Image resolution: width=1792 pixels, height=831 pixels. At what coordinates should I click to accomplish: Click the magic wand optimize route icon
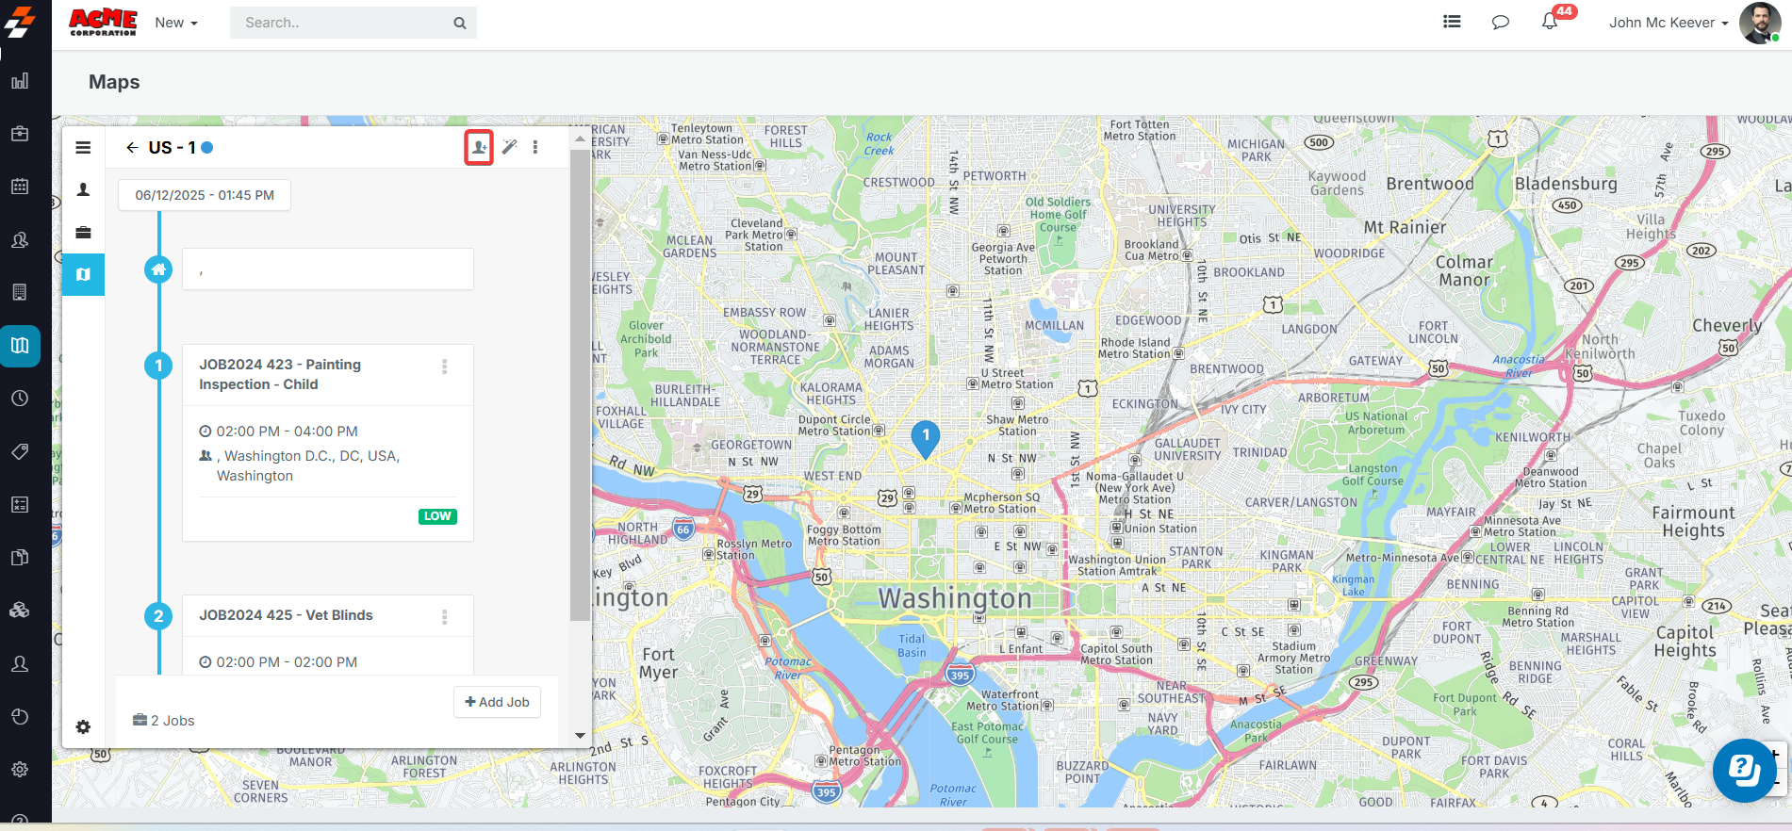[509, 147]
